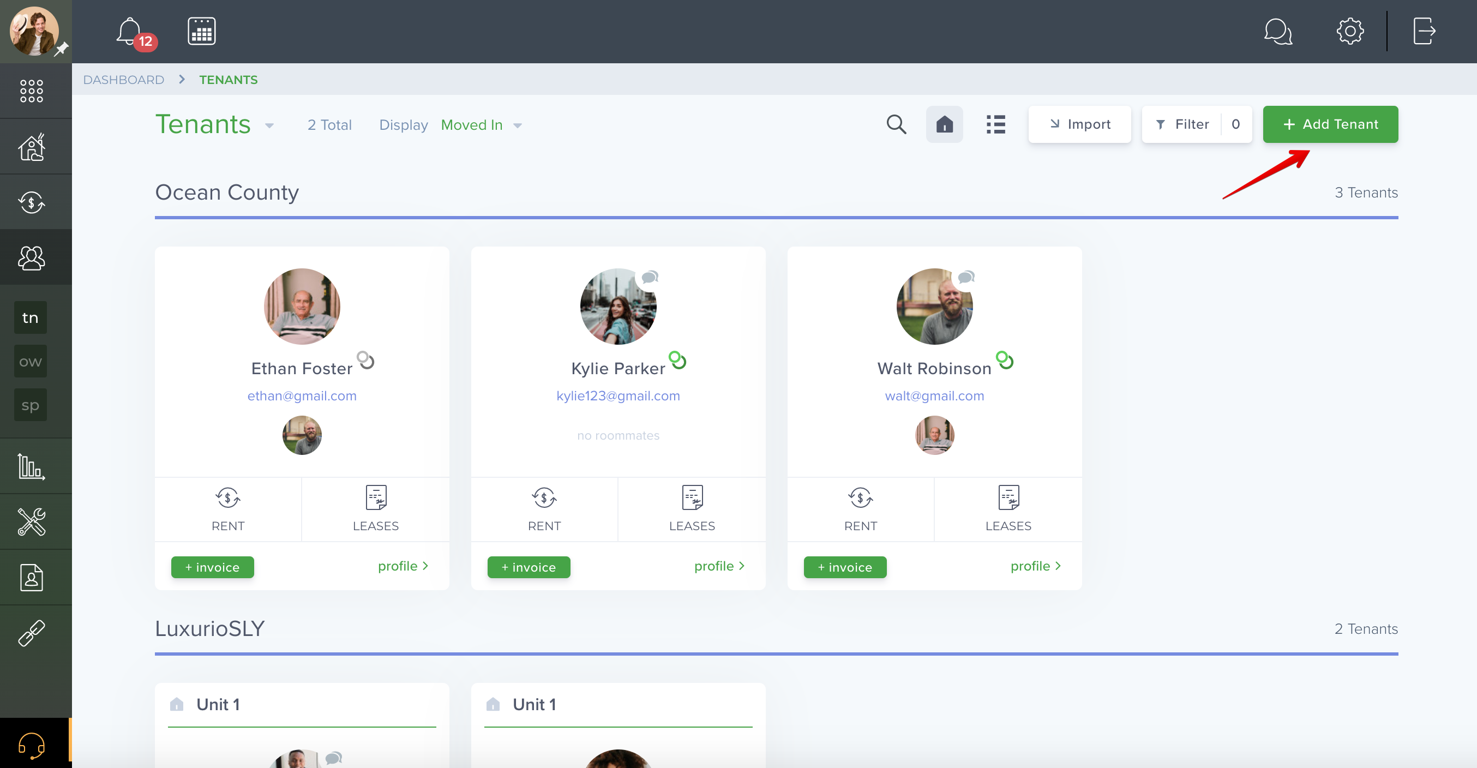Viewport: 1477px width, 768px height.
Task: Open the apps grid menu in sidebar
Action: (x=32, y=91)
